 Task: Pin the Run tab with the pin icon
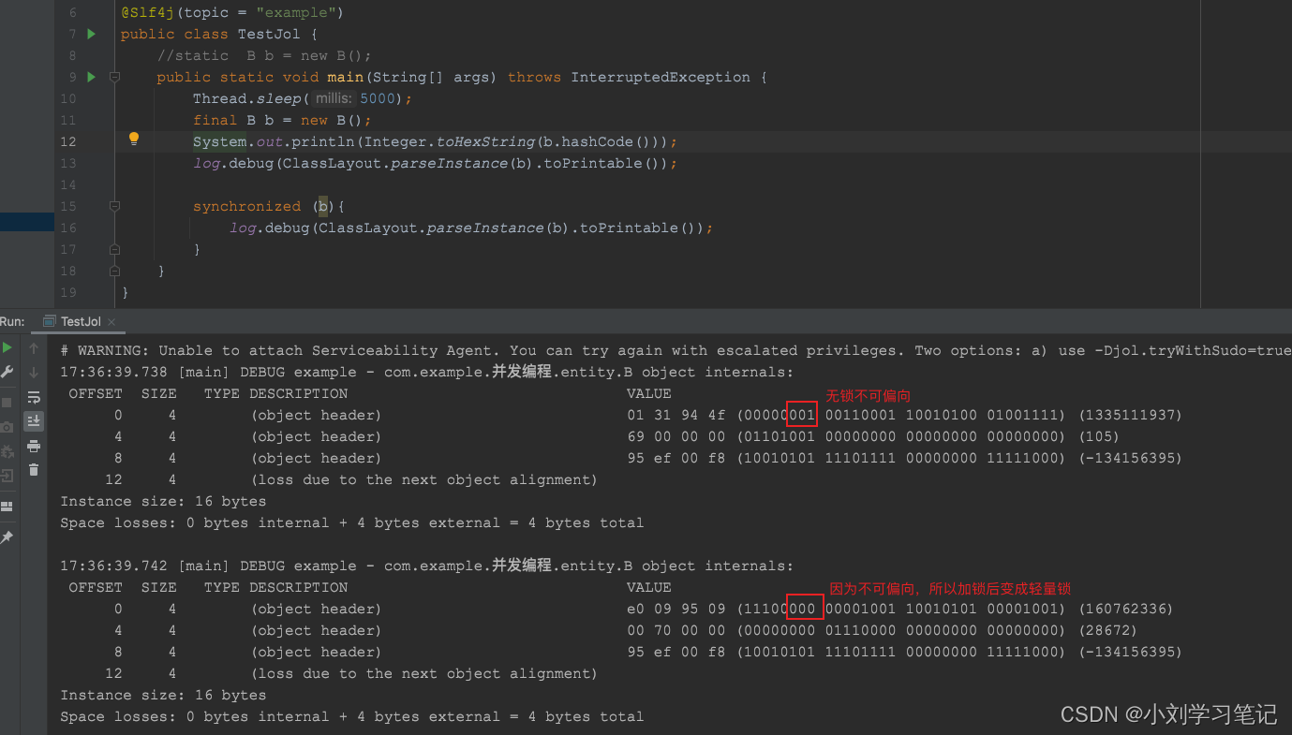pos(7,537)
